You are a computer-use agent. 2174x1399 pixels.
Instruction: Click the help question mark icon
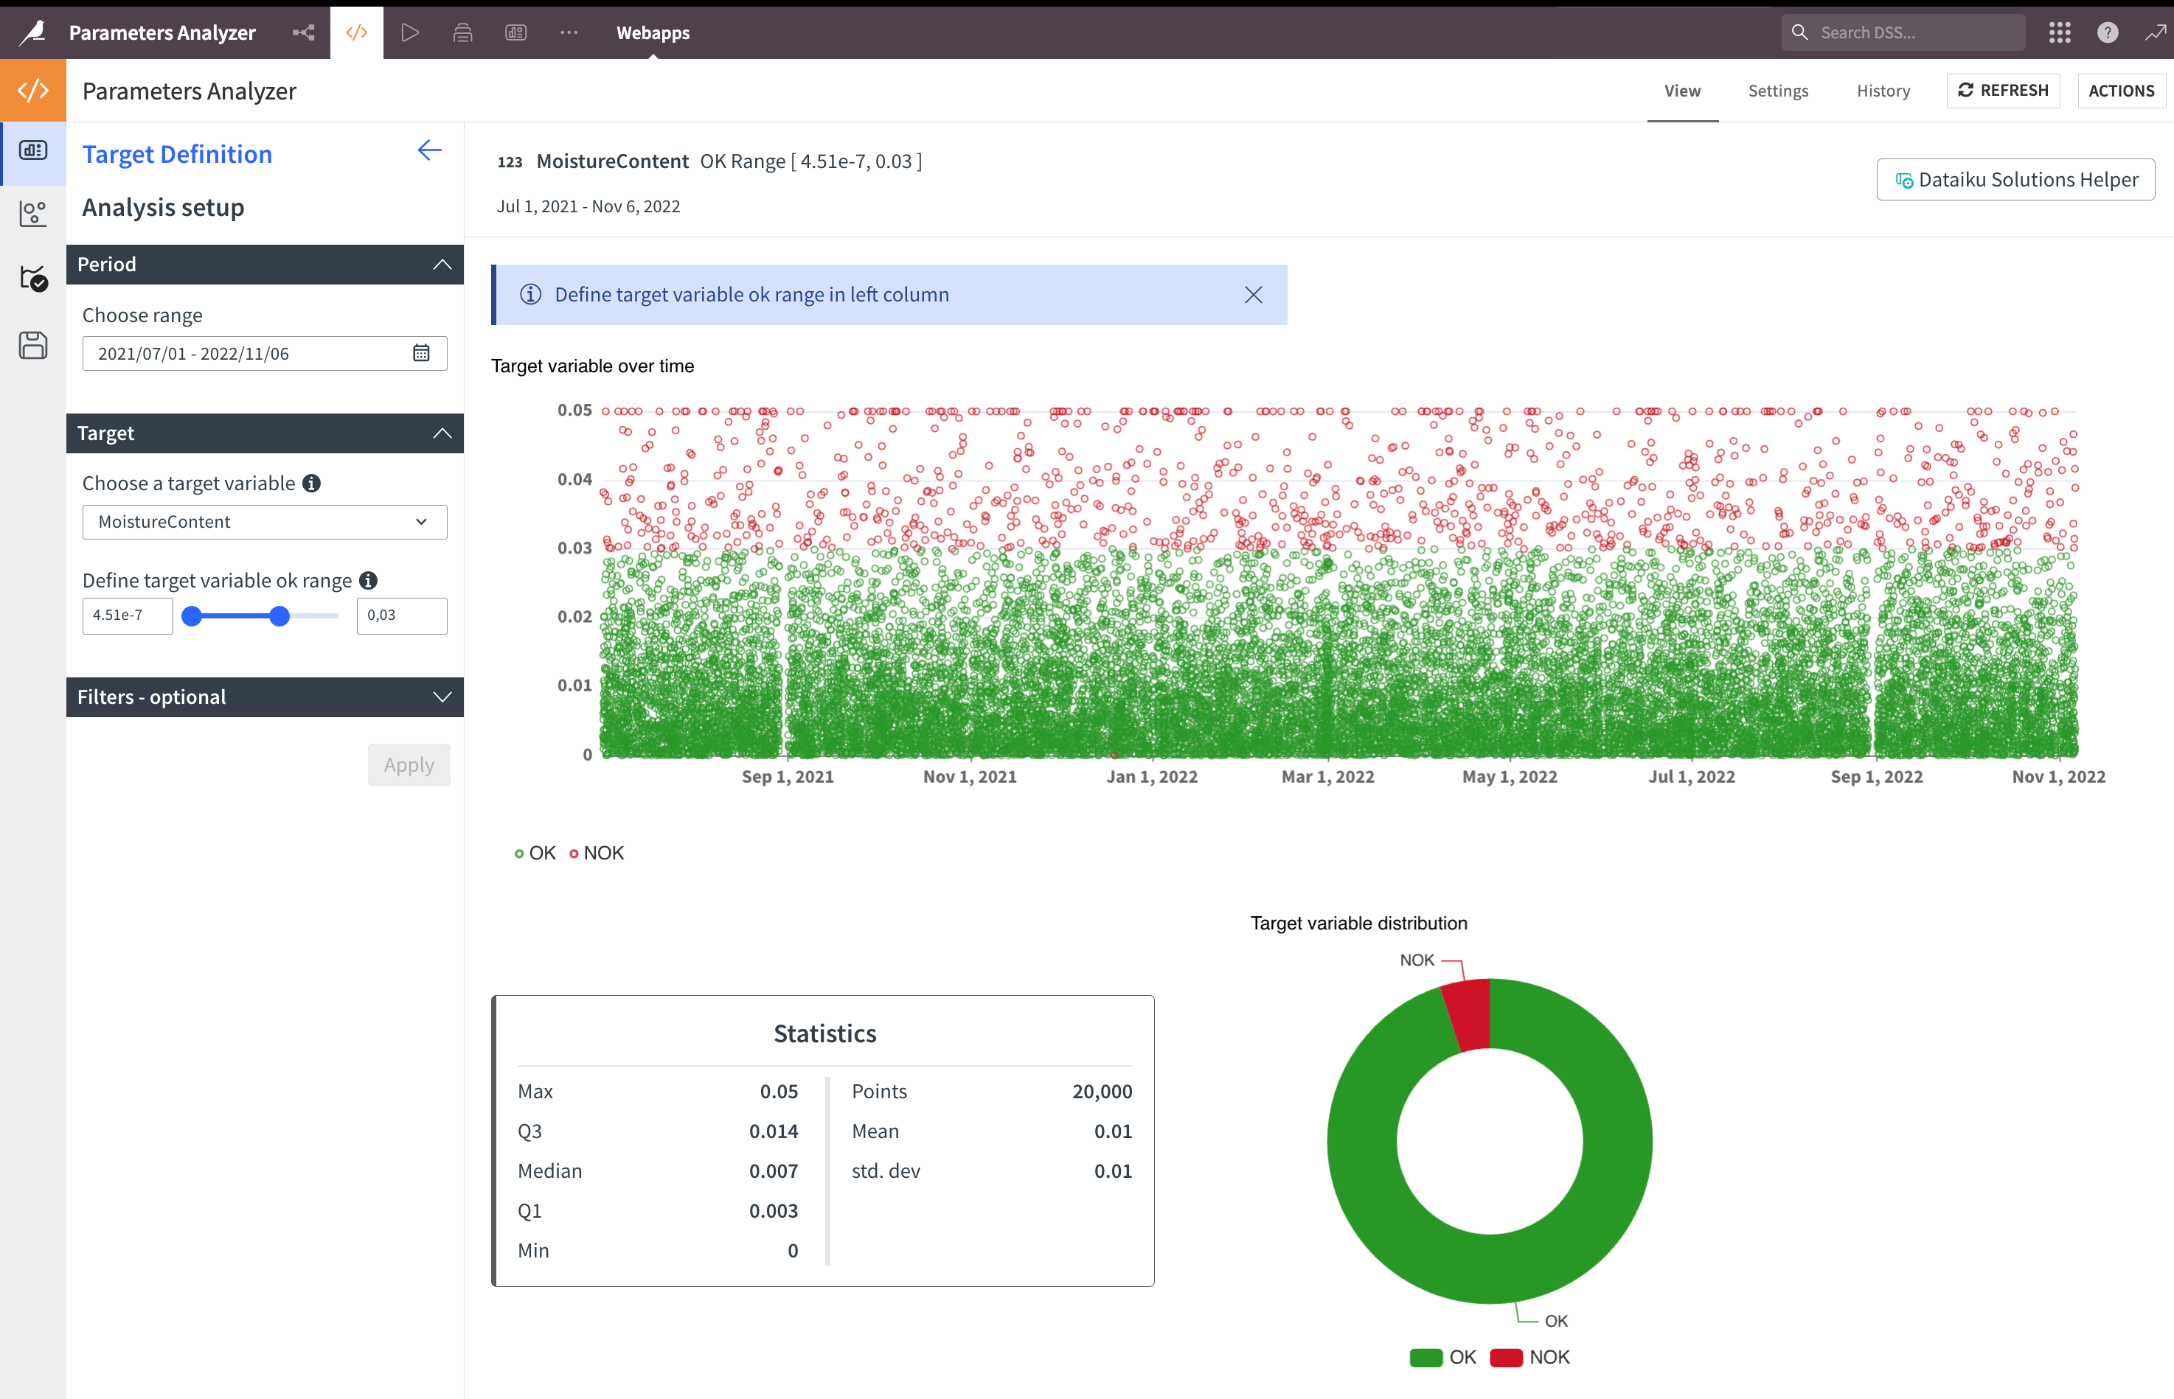(x=2108, y=32)
